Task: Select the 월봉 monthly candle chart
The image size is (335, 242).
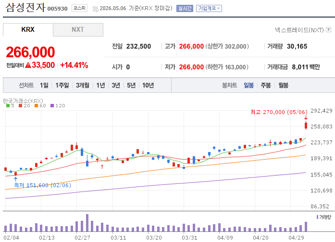Action: (x=283, y=85)
